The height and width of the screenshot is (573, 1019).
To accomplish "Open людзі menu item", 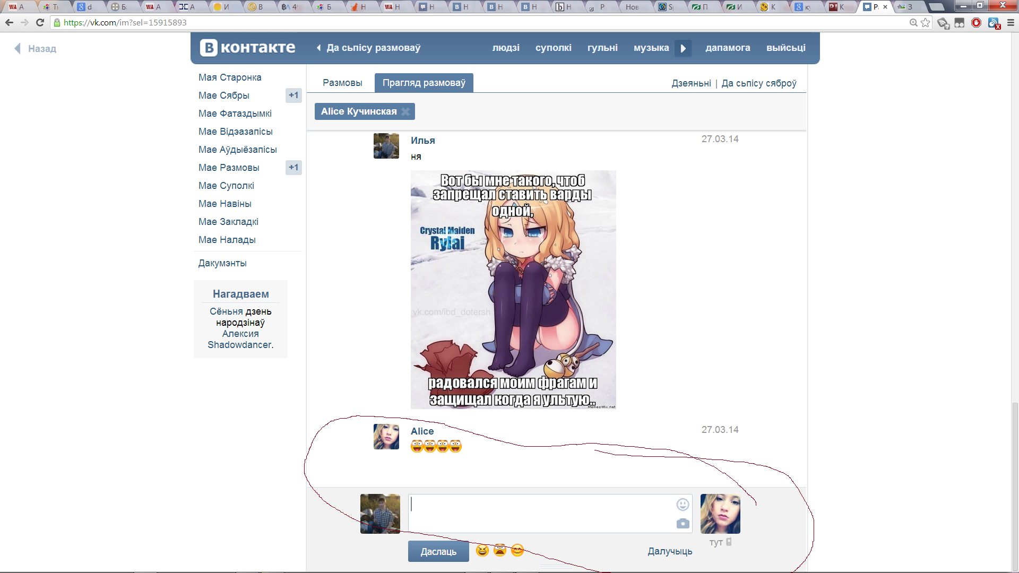I will coord(506,48).
